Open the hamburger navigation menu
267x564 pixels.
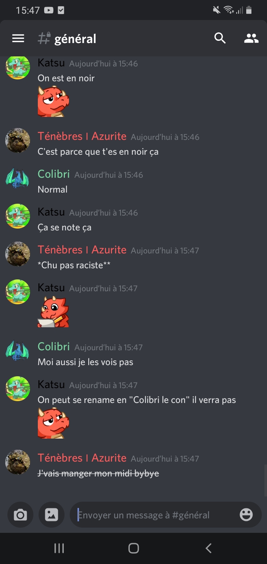coord(18,38)
